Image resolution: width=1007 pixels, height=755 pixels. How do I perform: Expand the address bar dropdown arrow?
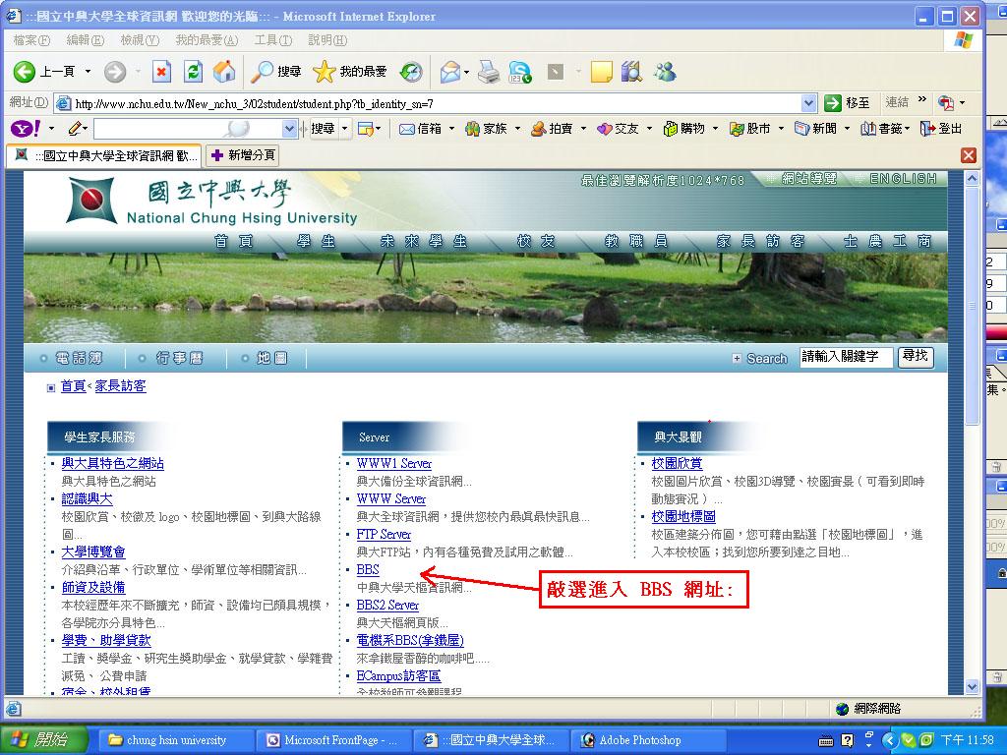[808, 102]
